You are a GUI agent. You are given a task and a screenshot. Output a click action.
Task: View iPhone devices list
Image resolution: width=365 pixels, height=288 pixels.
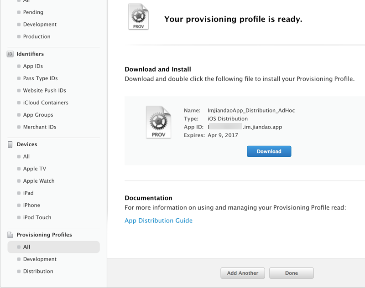31,205
